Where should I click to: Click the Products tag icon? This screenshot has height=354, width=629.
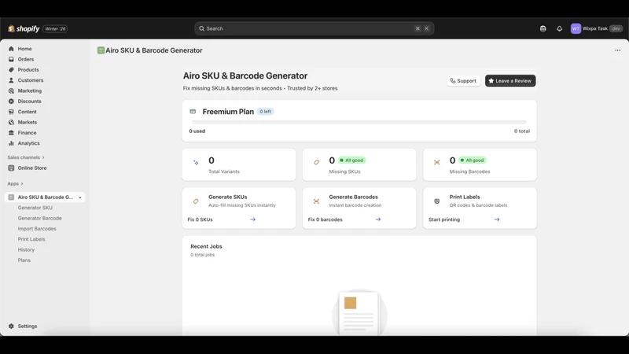[x=11, y=69]
